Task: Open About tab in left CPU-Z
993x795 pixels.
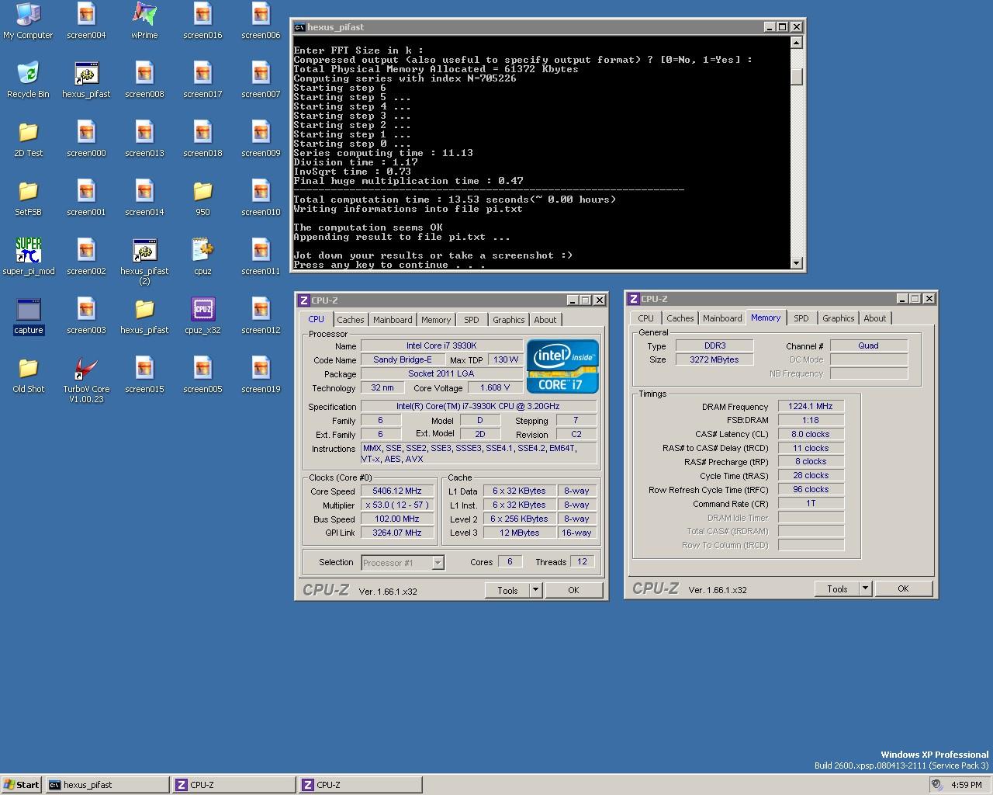Action: (x=545, y=320)
